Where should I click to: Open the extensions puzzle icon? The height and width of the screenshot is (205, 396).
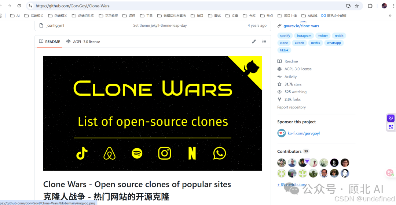[x=370, y=6]
